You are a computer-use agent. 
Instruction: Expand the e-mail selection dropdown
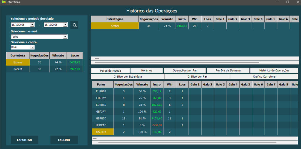[65, 37]
